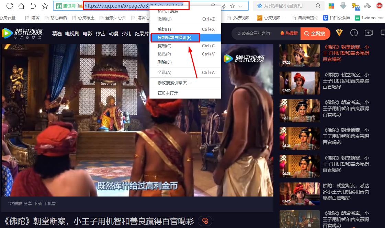The height and width of the screenshot is (228, 385).
Task: Open the 热搜榜 hot search list
Action: click(x=289, y=33)
